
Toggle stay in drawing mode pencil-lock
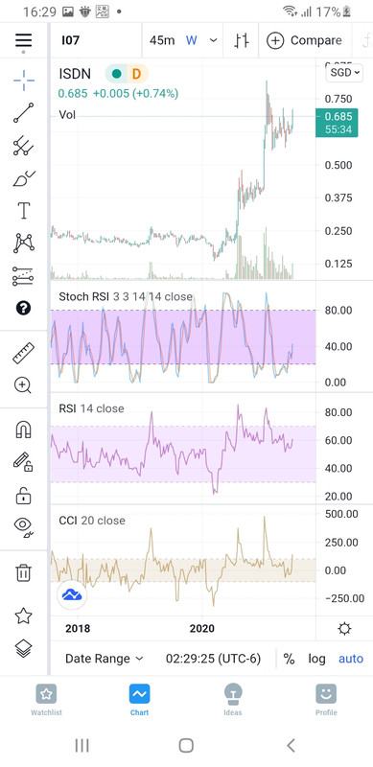[24, 462]
